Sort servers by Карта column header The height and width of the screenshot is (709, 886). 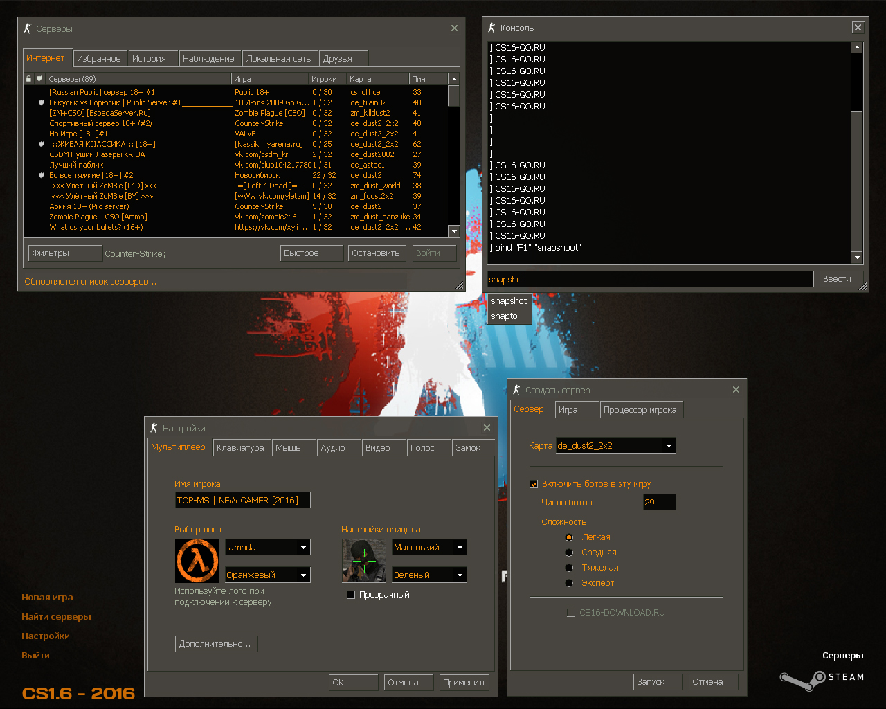[x=378, y=79]
